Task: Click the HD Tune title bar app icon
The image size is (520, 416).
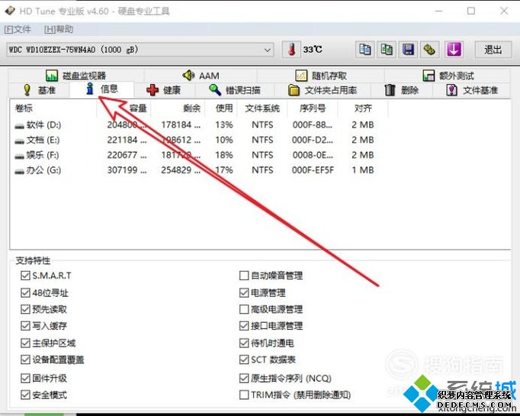Action: (x=10, y=11)
